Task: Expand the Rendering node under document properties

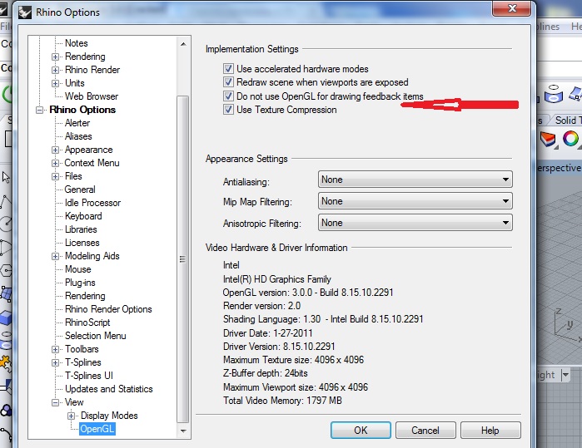Action: point(55,57)
